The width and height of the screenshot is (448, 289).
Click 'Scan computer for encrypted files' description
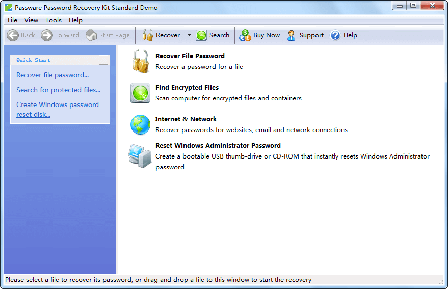click(x=228, y=98)
